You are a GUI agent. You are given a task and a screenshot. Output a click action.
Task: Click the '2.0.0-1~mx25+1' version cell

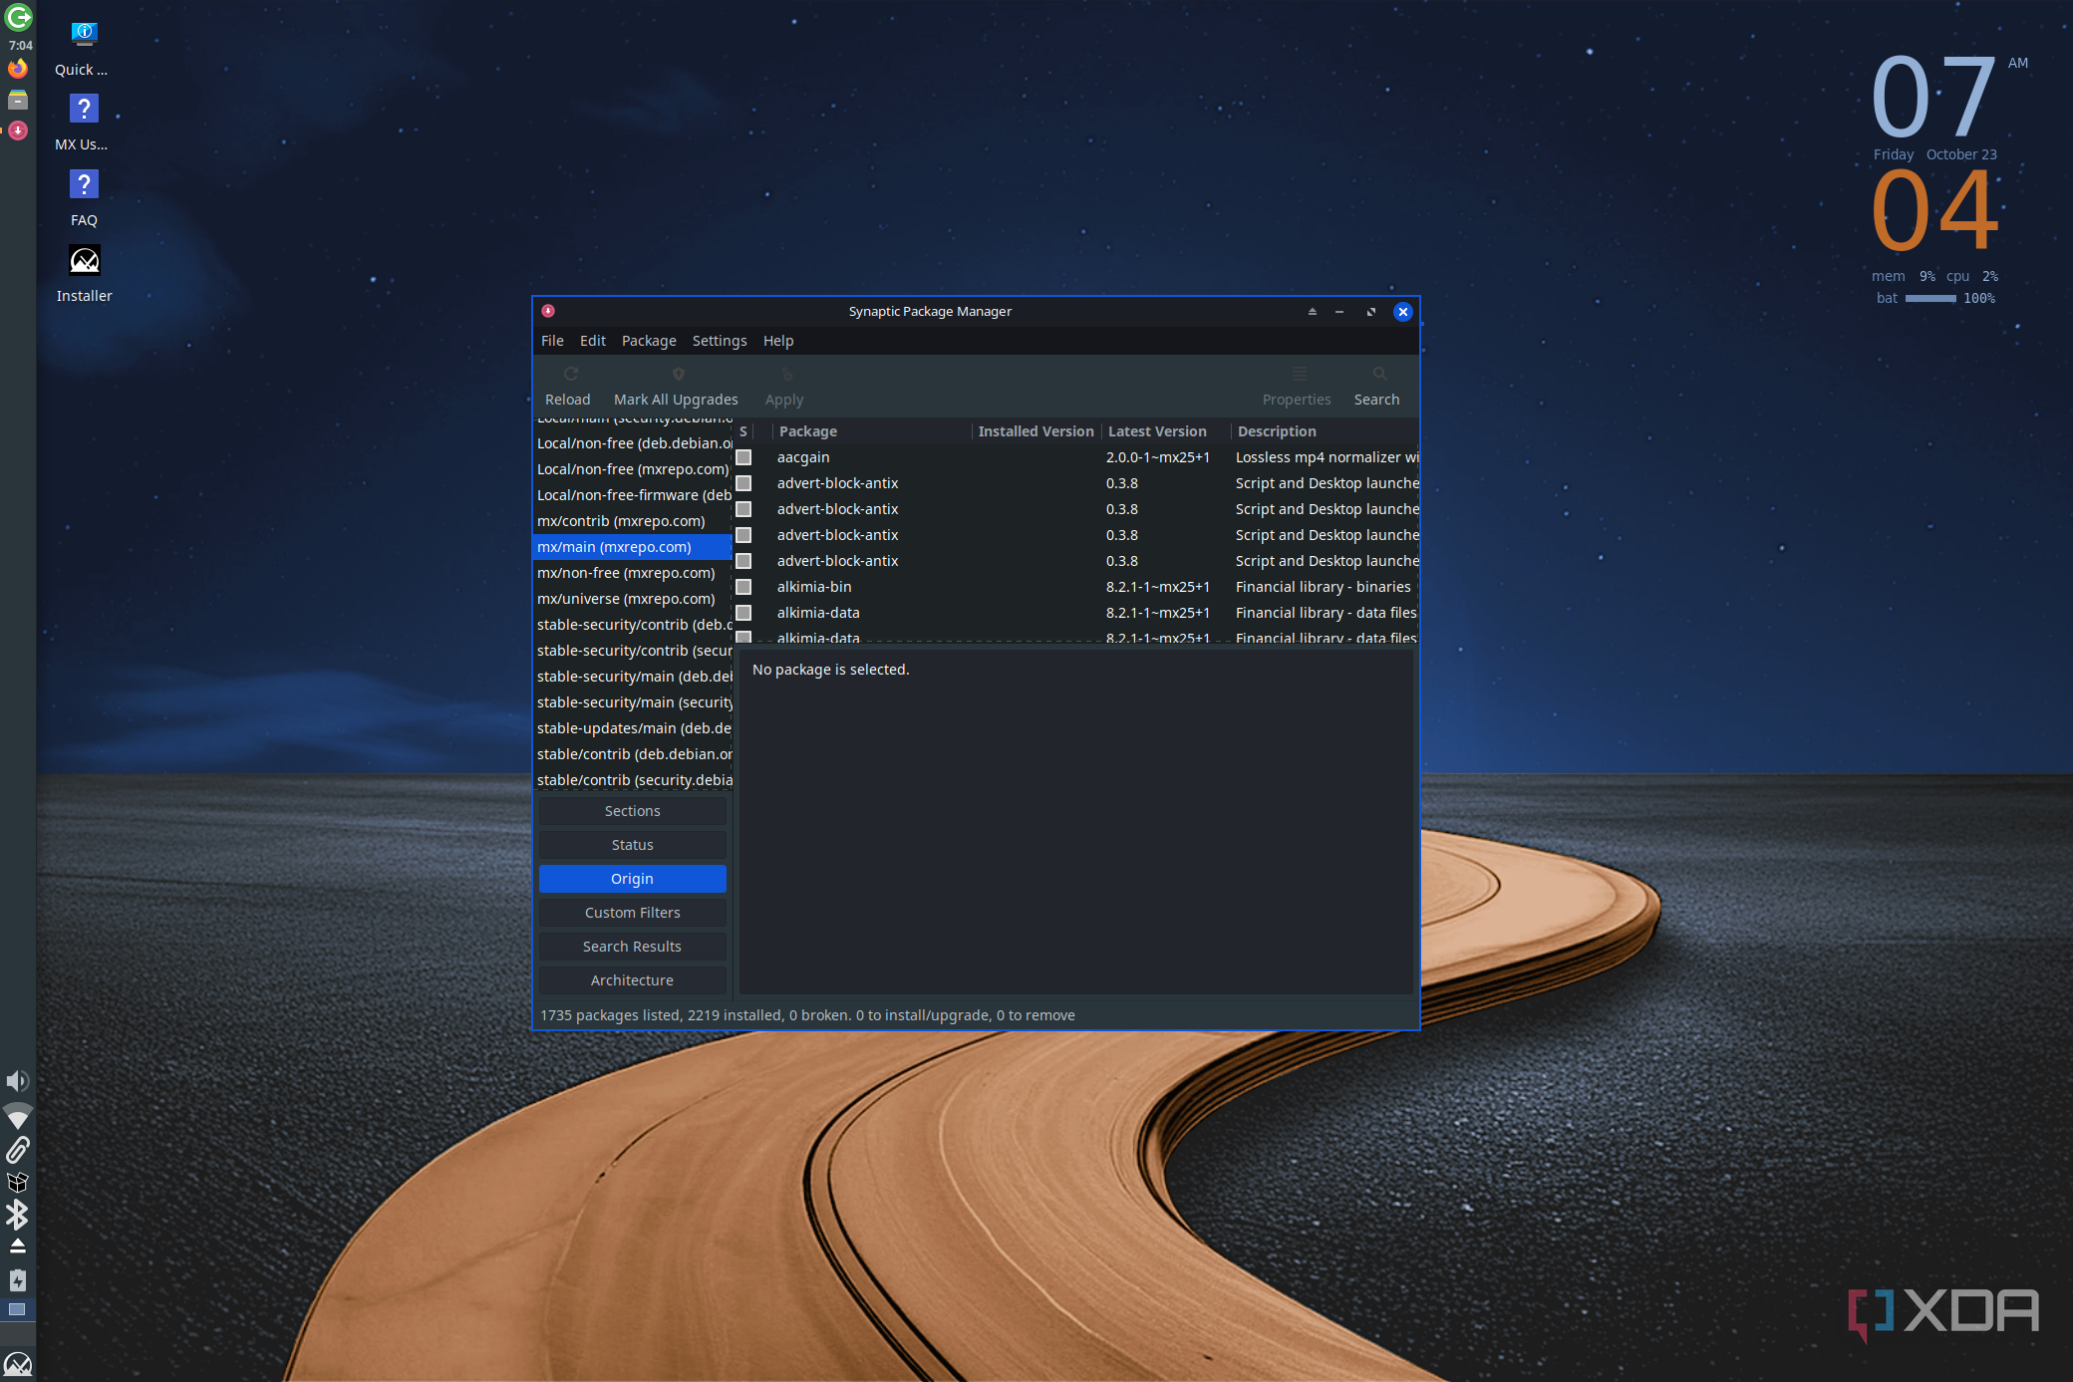click(x=1158, y=457)
